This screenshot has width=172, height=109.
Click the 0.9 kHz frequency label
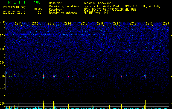[2, 63]
